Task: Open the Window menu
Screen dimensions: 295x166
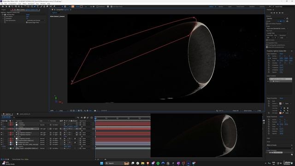Action: point(43,4)
